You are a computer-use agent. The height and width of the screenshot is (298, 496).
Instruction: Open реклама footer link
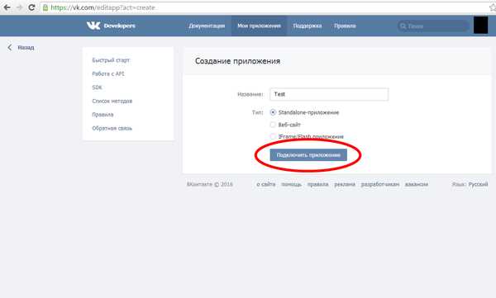345,184
